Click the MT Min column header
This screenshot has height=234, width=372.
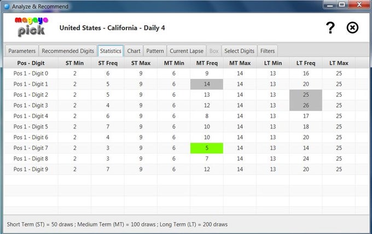coord(173,63)
